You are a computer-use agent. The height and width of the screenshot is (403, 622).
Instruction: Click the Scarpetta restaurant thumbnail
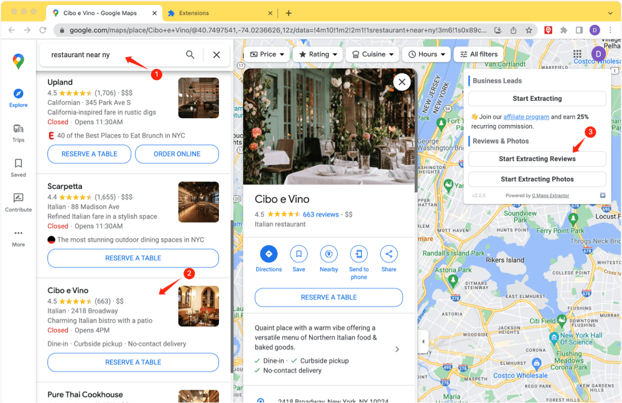coord(198,202)
